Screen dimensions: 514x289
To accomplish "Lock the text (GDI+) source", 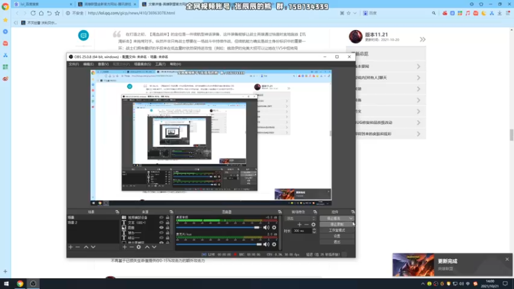I will 168,222.
